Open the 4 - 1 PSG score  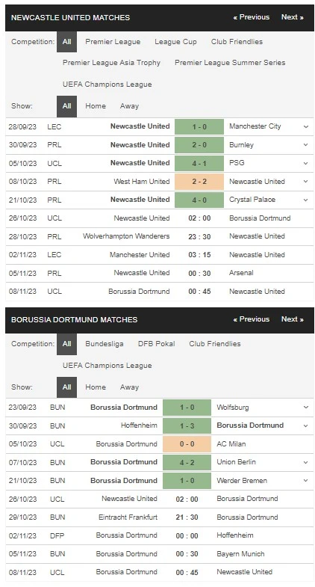pyautogui.click(x=199, y=163)
